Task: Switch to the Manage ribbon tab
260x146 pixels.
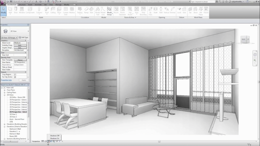Action: pos(59,4)
